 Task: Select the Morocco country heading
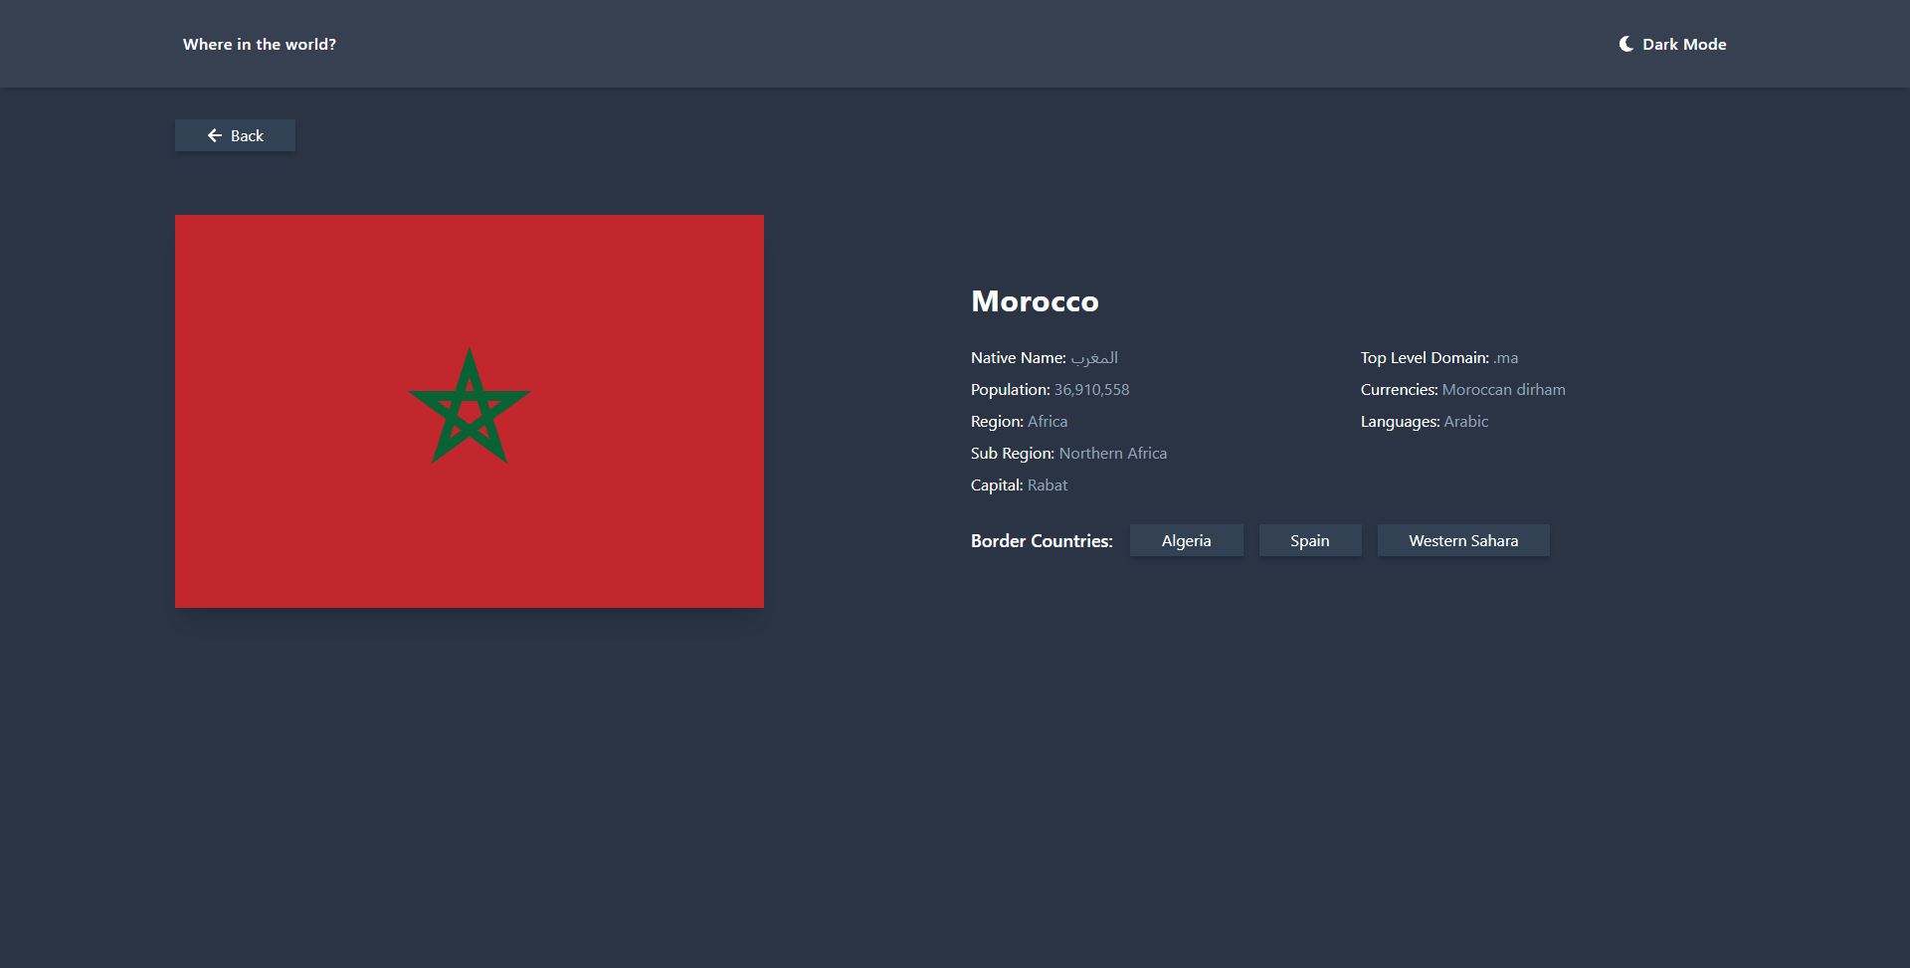point(1035,300)
